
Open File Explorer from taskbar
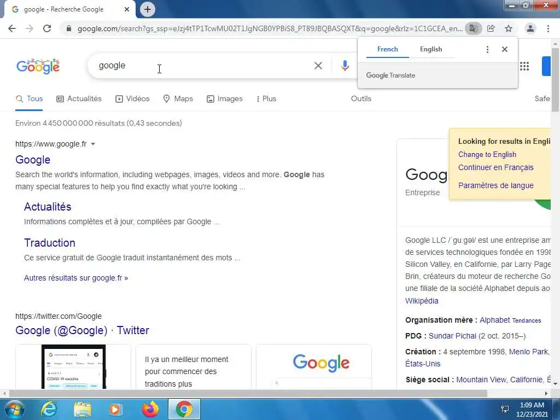(83, 409)
